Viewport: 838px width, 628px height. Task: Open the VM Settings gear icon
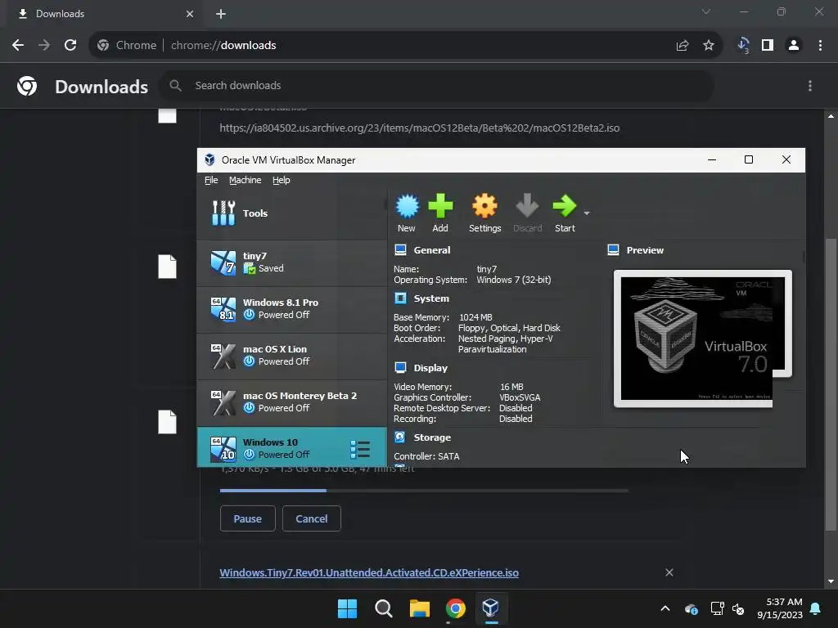tap(484, 213)
